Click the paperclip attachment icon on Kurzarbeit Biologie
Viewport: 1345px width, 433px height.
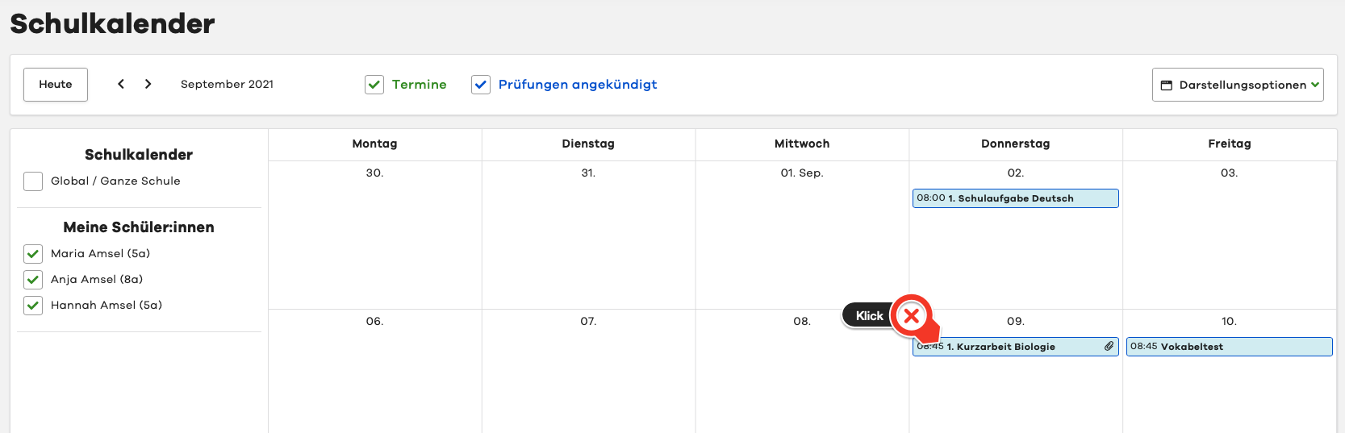(1109, 347)
